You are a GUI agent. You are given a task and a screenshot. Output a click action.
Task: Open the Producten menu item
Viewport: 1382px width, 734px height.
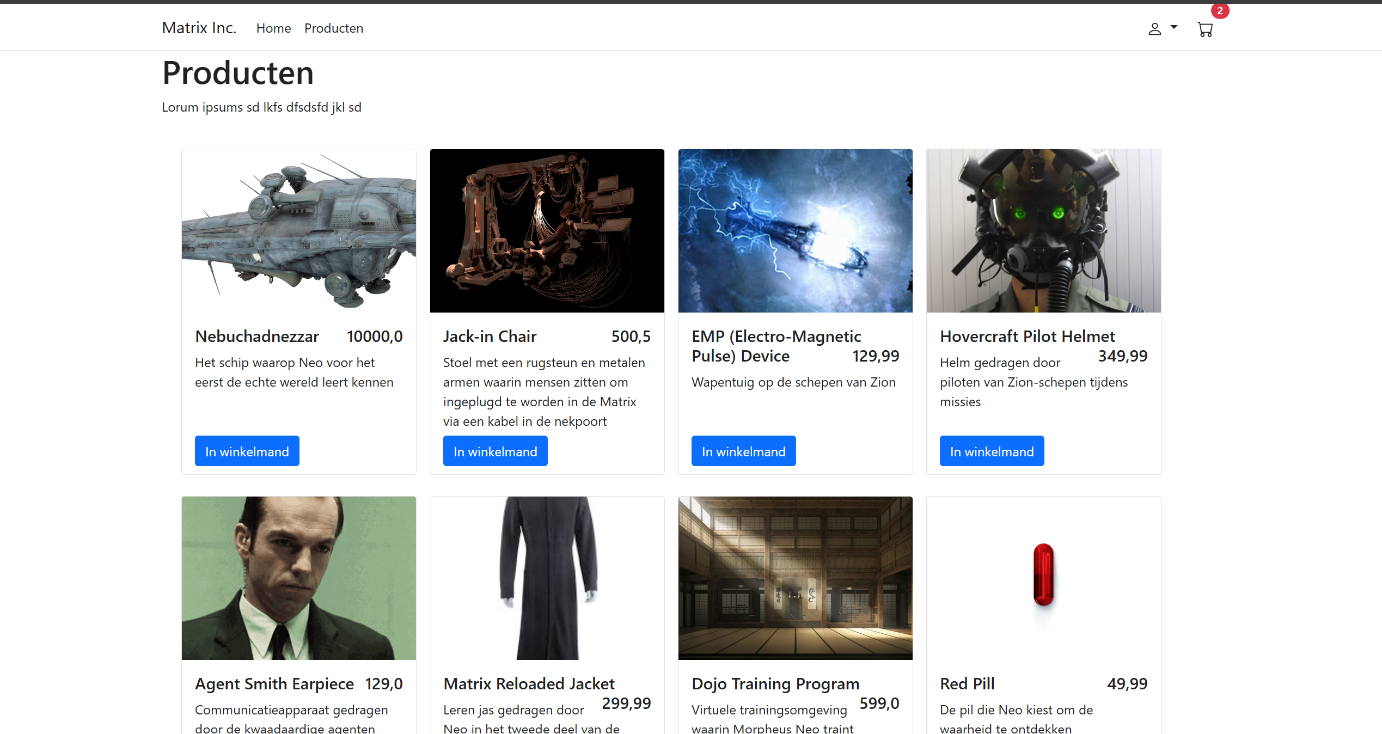tap(334, 28)
